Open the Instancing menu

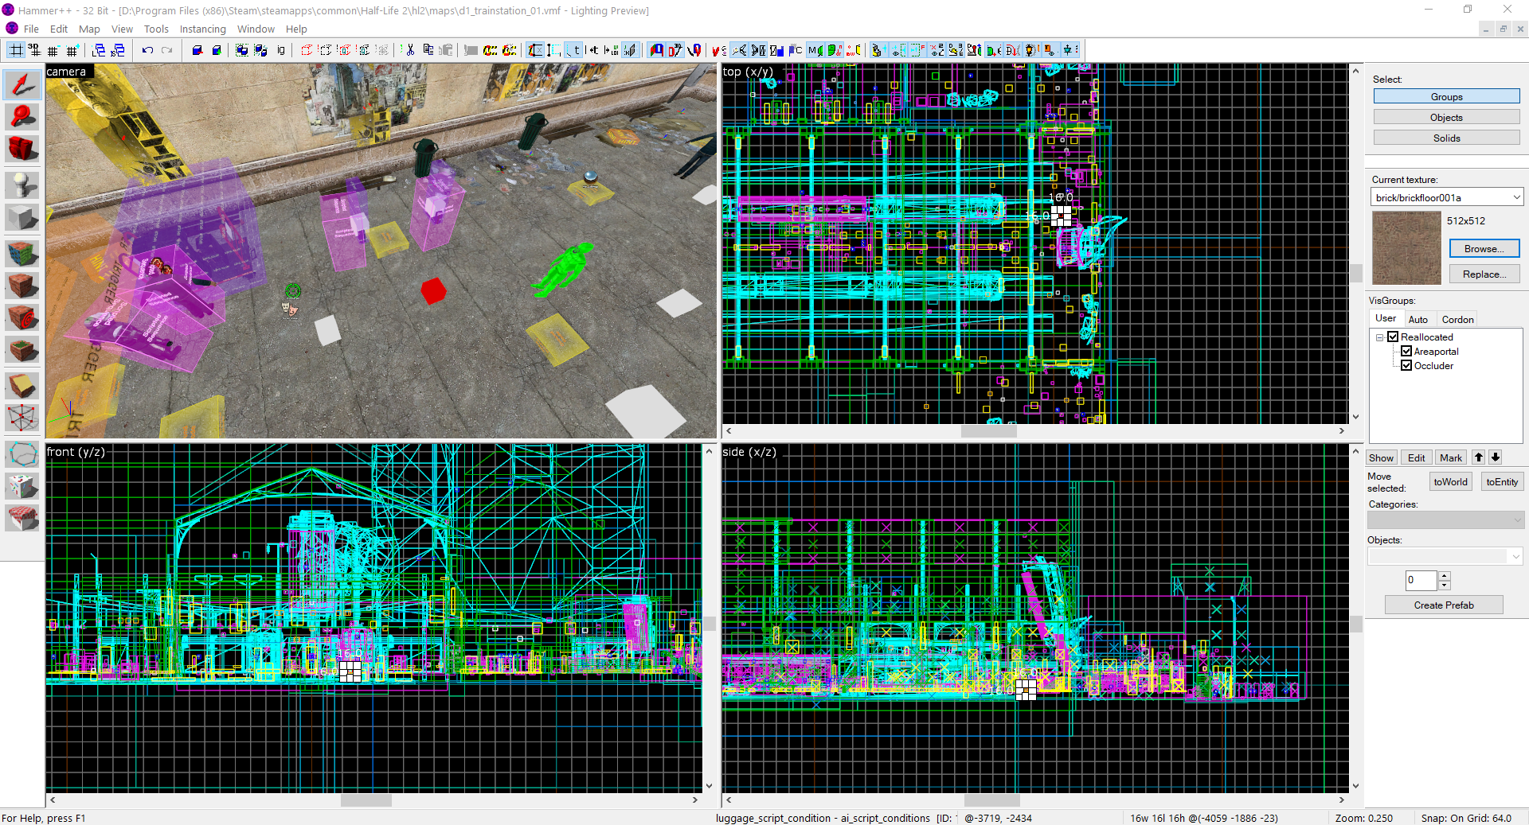[202, 29]
